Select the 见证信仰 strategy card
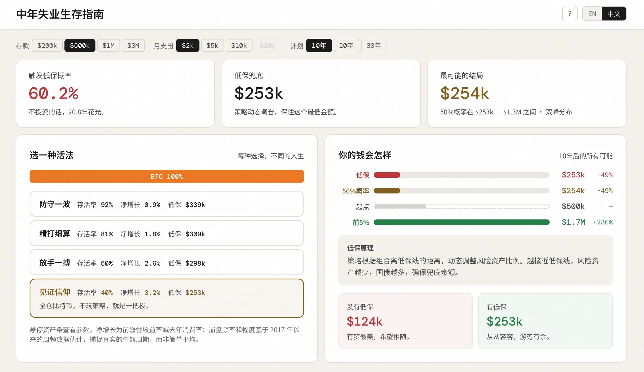 pos(167,298)
